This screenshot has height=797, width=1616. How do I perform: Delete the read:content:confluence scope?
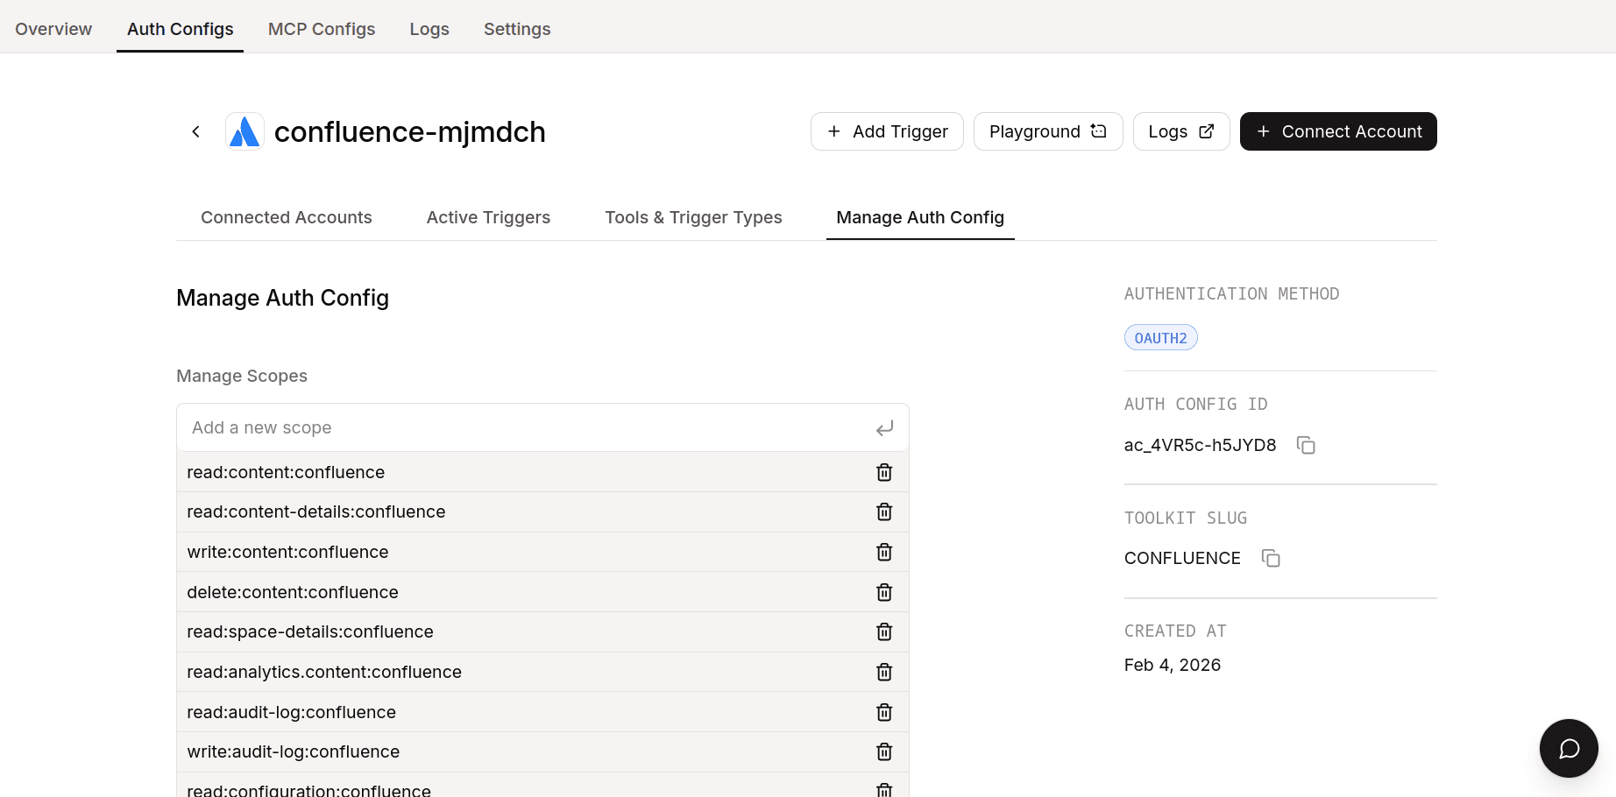point(884,472)
